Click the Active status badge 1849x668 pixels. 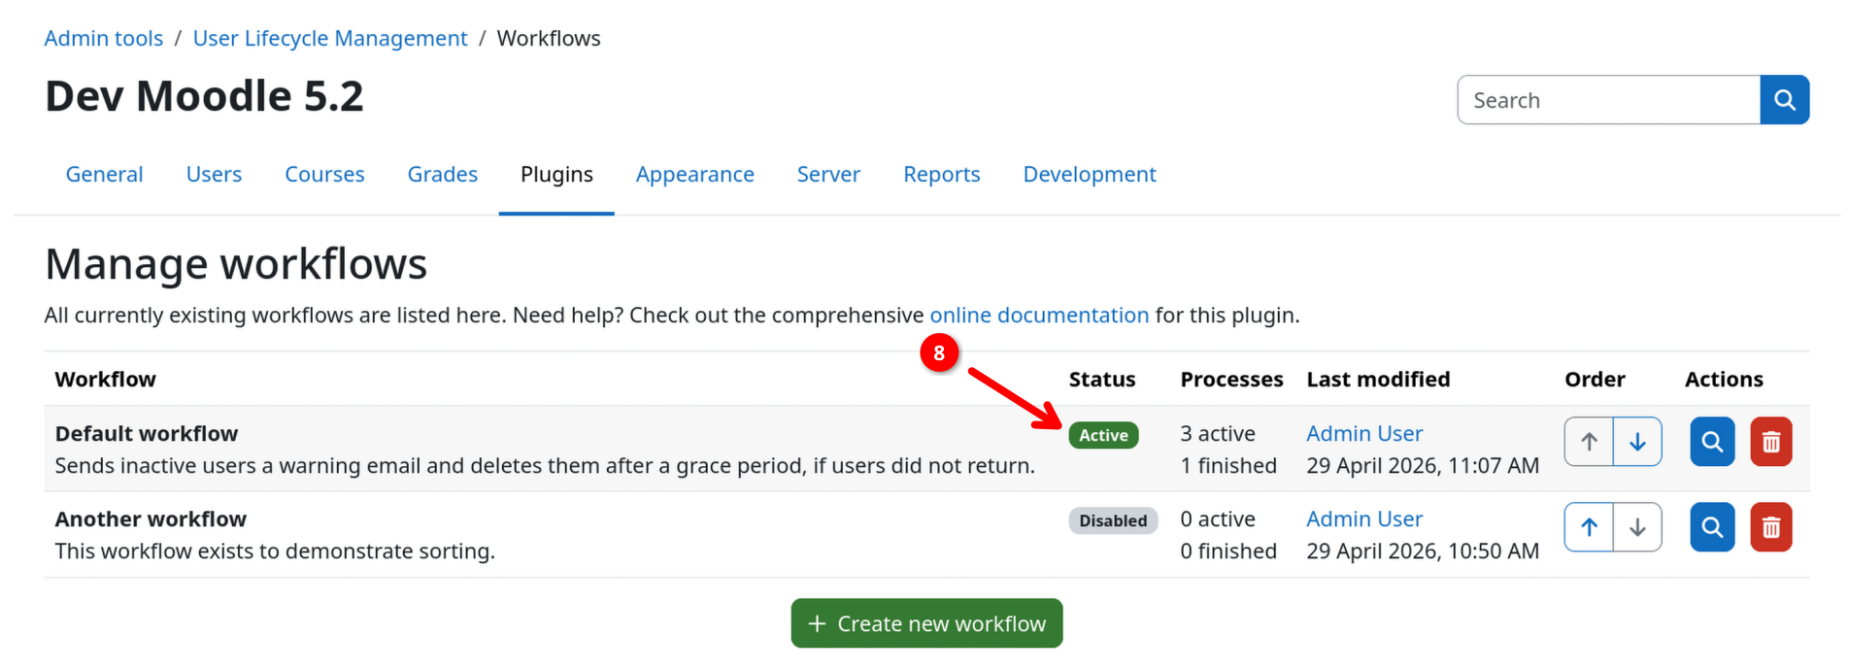click(x=1103, y=435)
